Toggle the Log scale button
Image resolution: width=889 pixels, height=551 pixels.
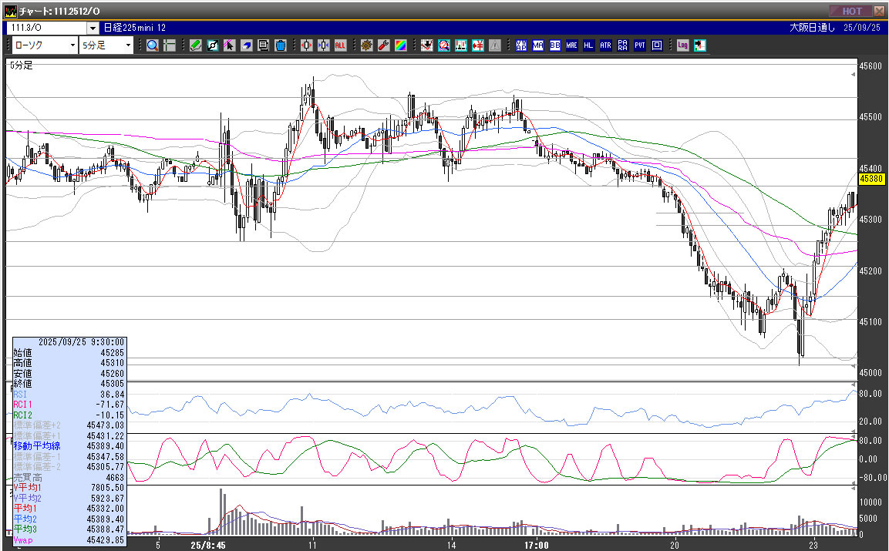pyautogui.click(x=683, y=45)
